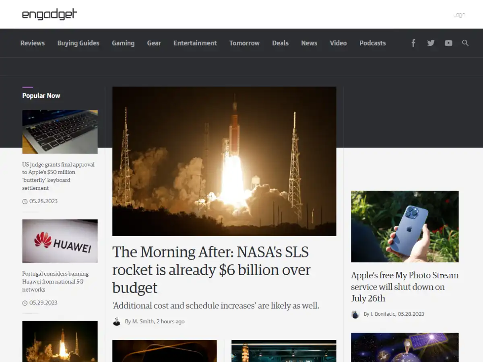Open the Engadget Facebook page icon
This screenshot has height=362, width=483.
click(413, 43)
